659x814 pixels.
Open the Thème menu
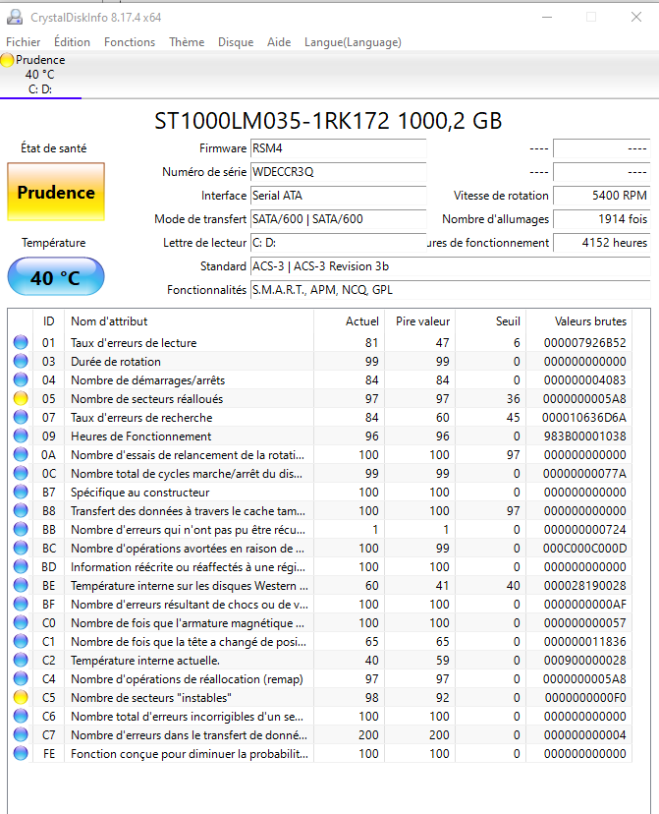point(187,42)
